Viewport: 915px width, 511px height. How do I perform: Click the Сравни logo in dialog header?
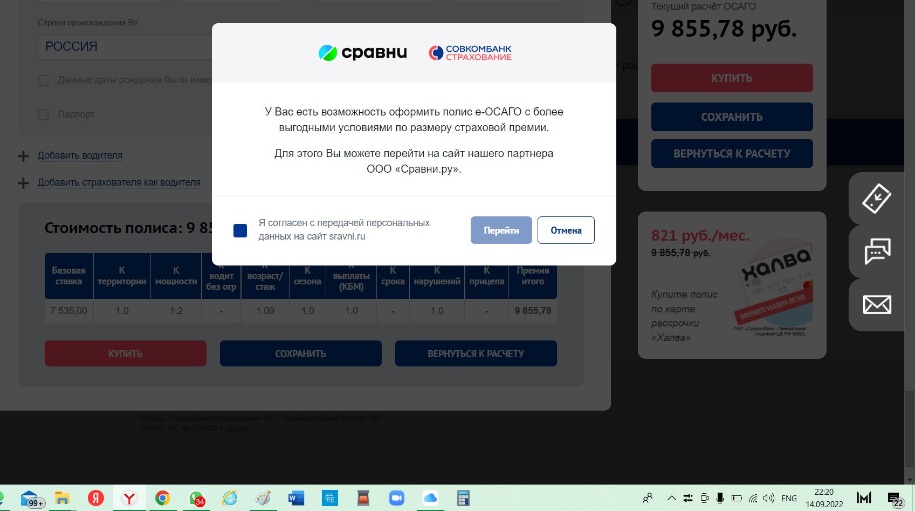362,53
